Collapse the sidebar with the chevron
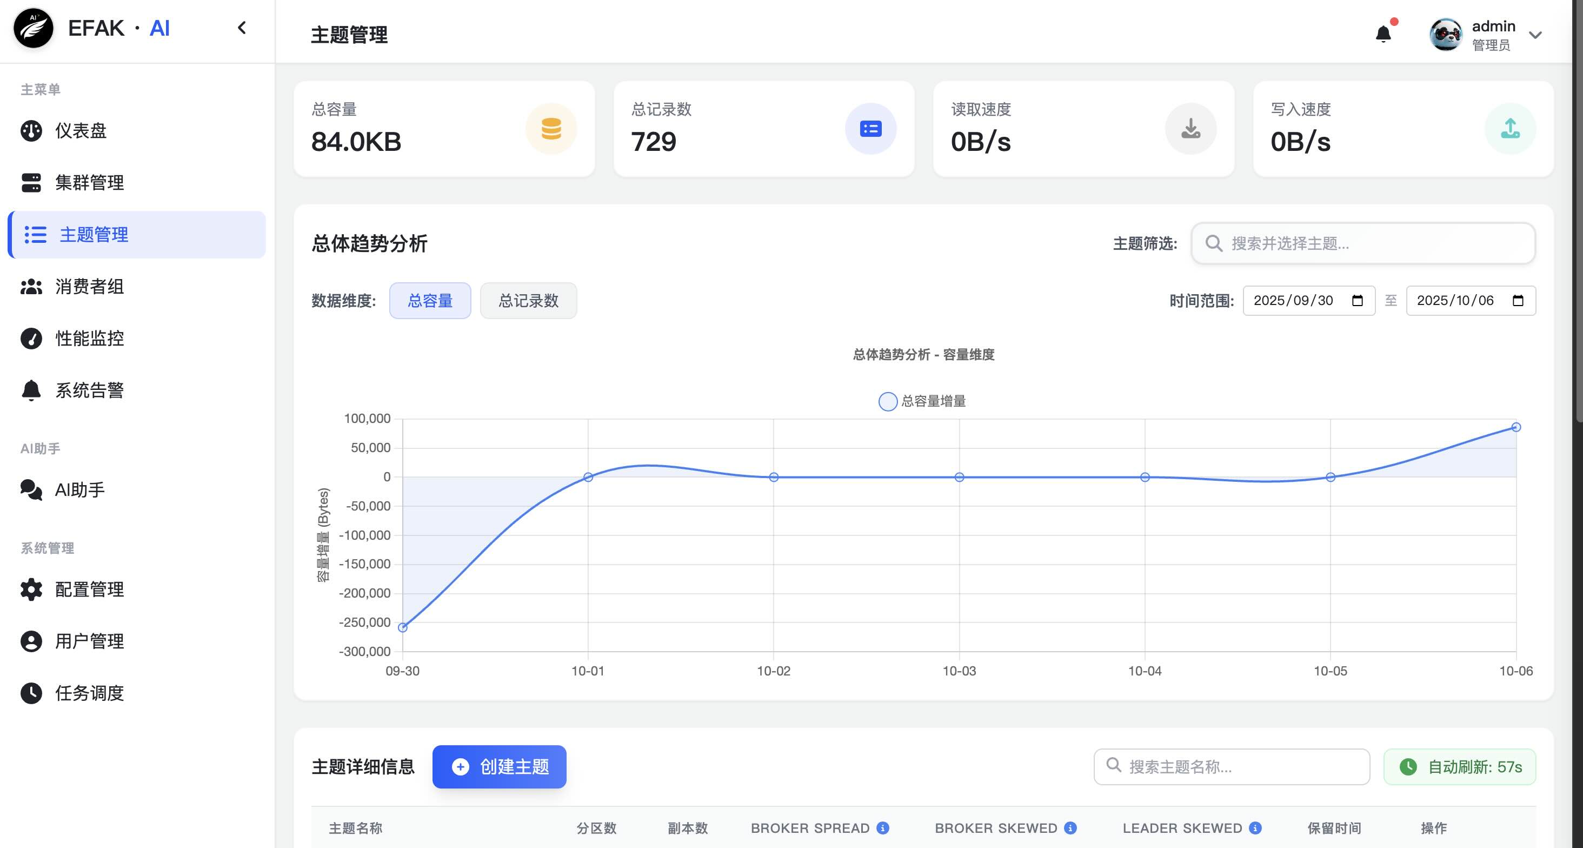Viewport: 1583px width, 848px height. (242, 28)
